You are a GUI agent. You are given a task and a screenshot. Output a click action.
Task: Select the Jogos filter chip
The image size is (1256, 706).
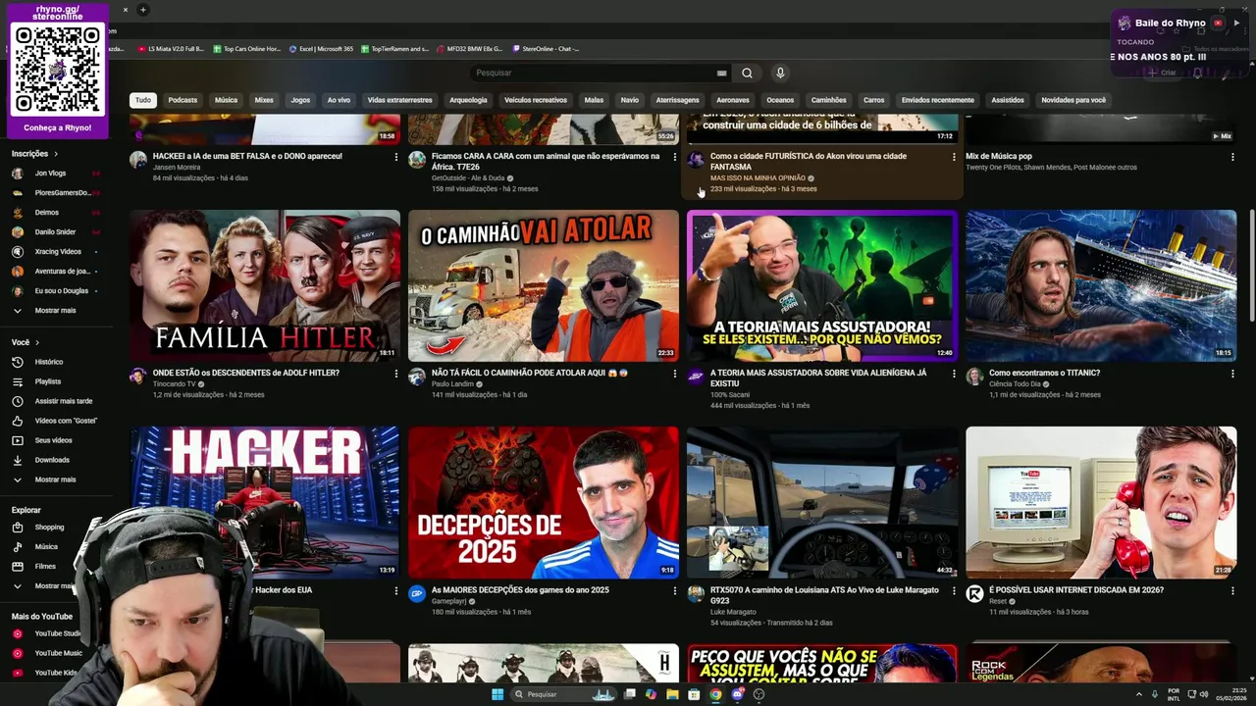pos(300,100)
